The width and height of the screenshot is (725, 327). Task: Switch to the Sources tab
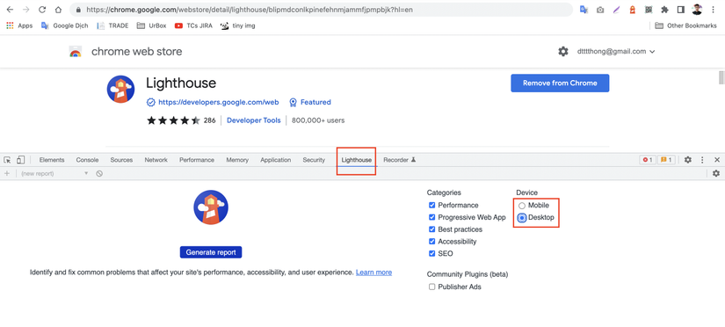coord(121,160)
